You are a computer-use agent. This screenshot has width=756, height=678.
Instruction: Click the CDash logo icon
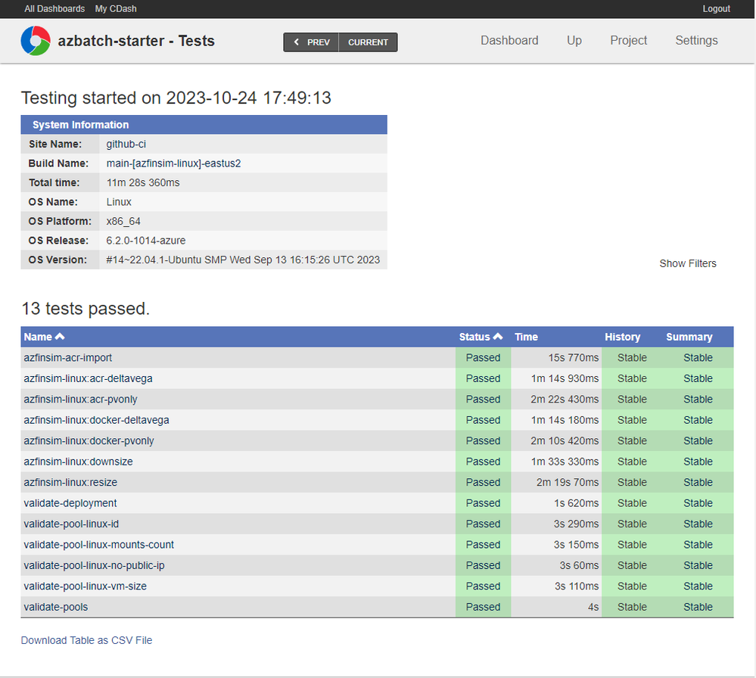36,41
